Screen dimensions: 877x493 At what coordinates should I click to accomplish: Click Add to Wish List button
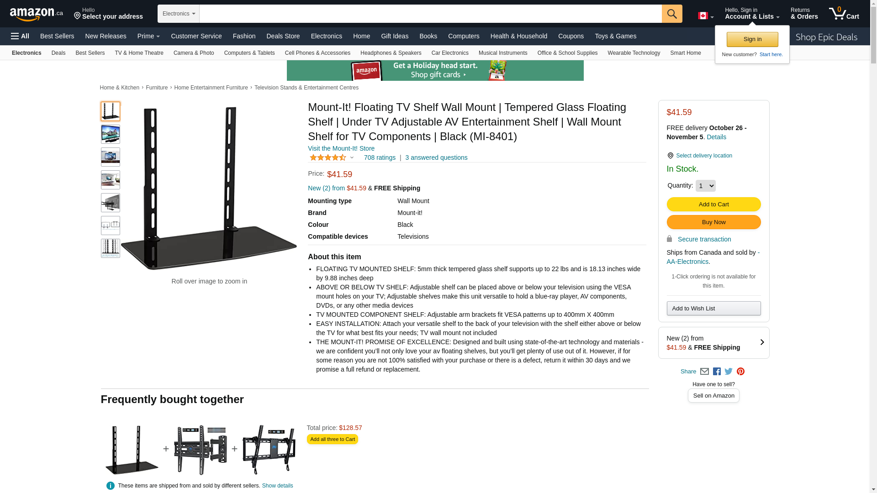click(x=713, y=309)
